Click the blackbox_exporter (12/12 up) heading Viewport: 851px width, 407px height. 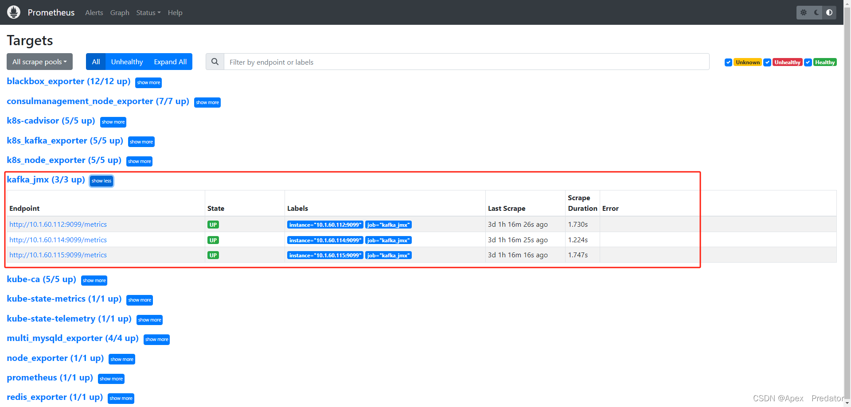click(69, 81)
